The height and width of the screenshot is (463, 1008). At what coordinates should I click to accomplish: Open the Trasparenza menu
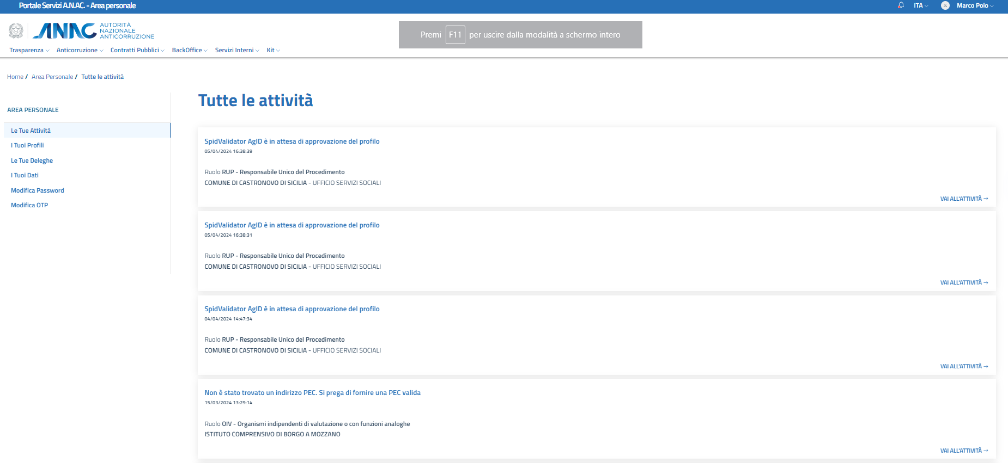(29, 50)
